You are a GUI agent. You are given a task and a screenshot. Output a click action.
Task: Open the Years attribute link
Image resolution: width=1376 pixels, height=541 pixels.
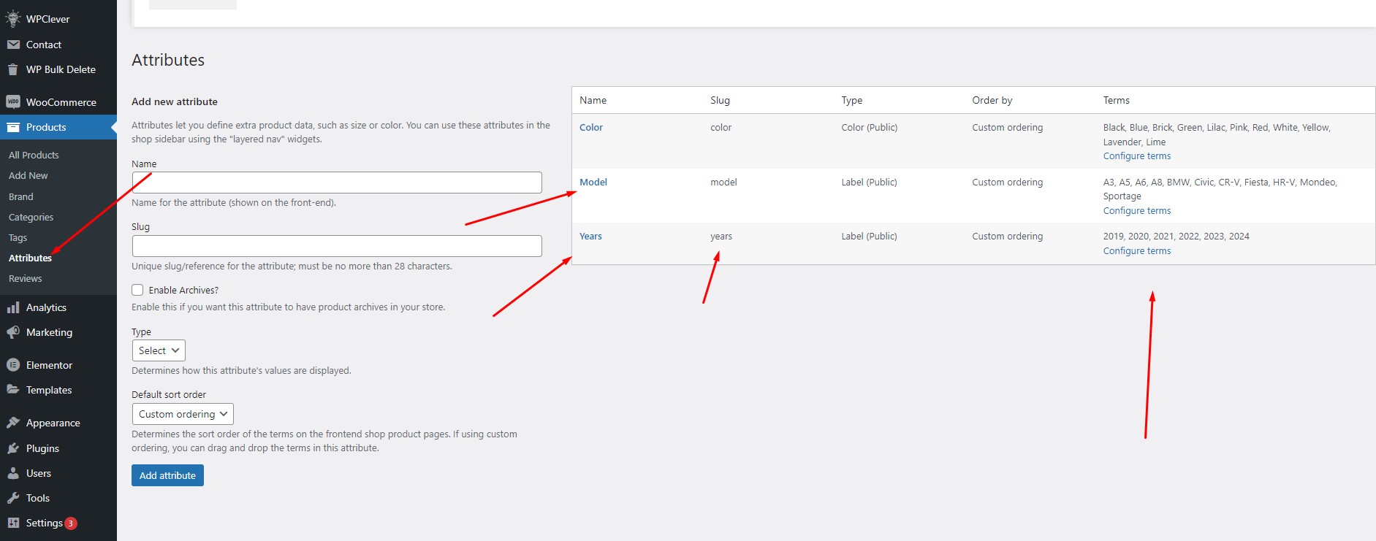tap(590, 236)
